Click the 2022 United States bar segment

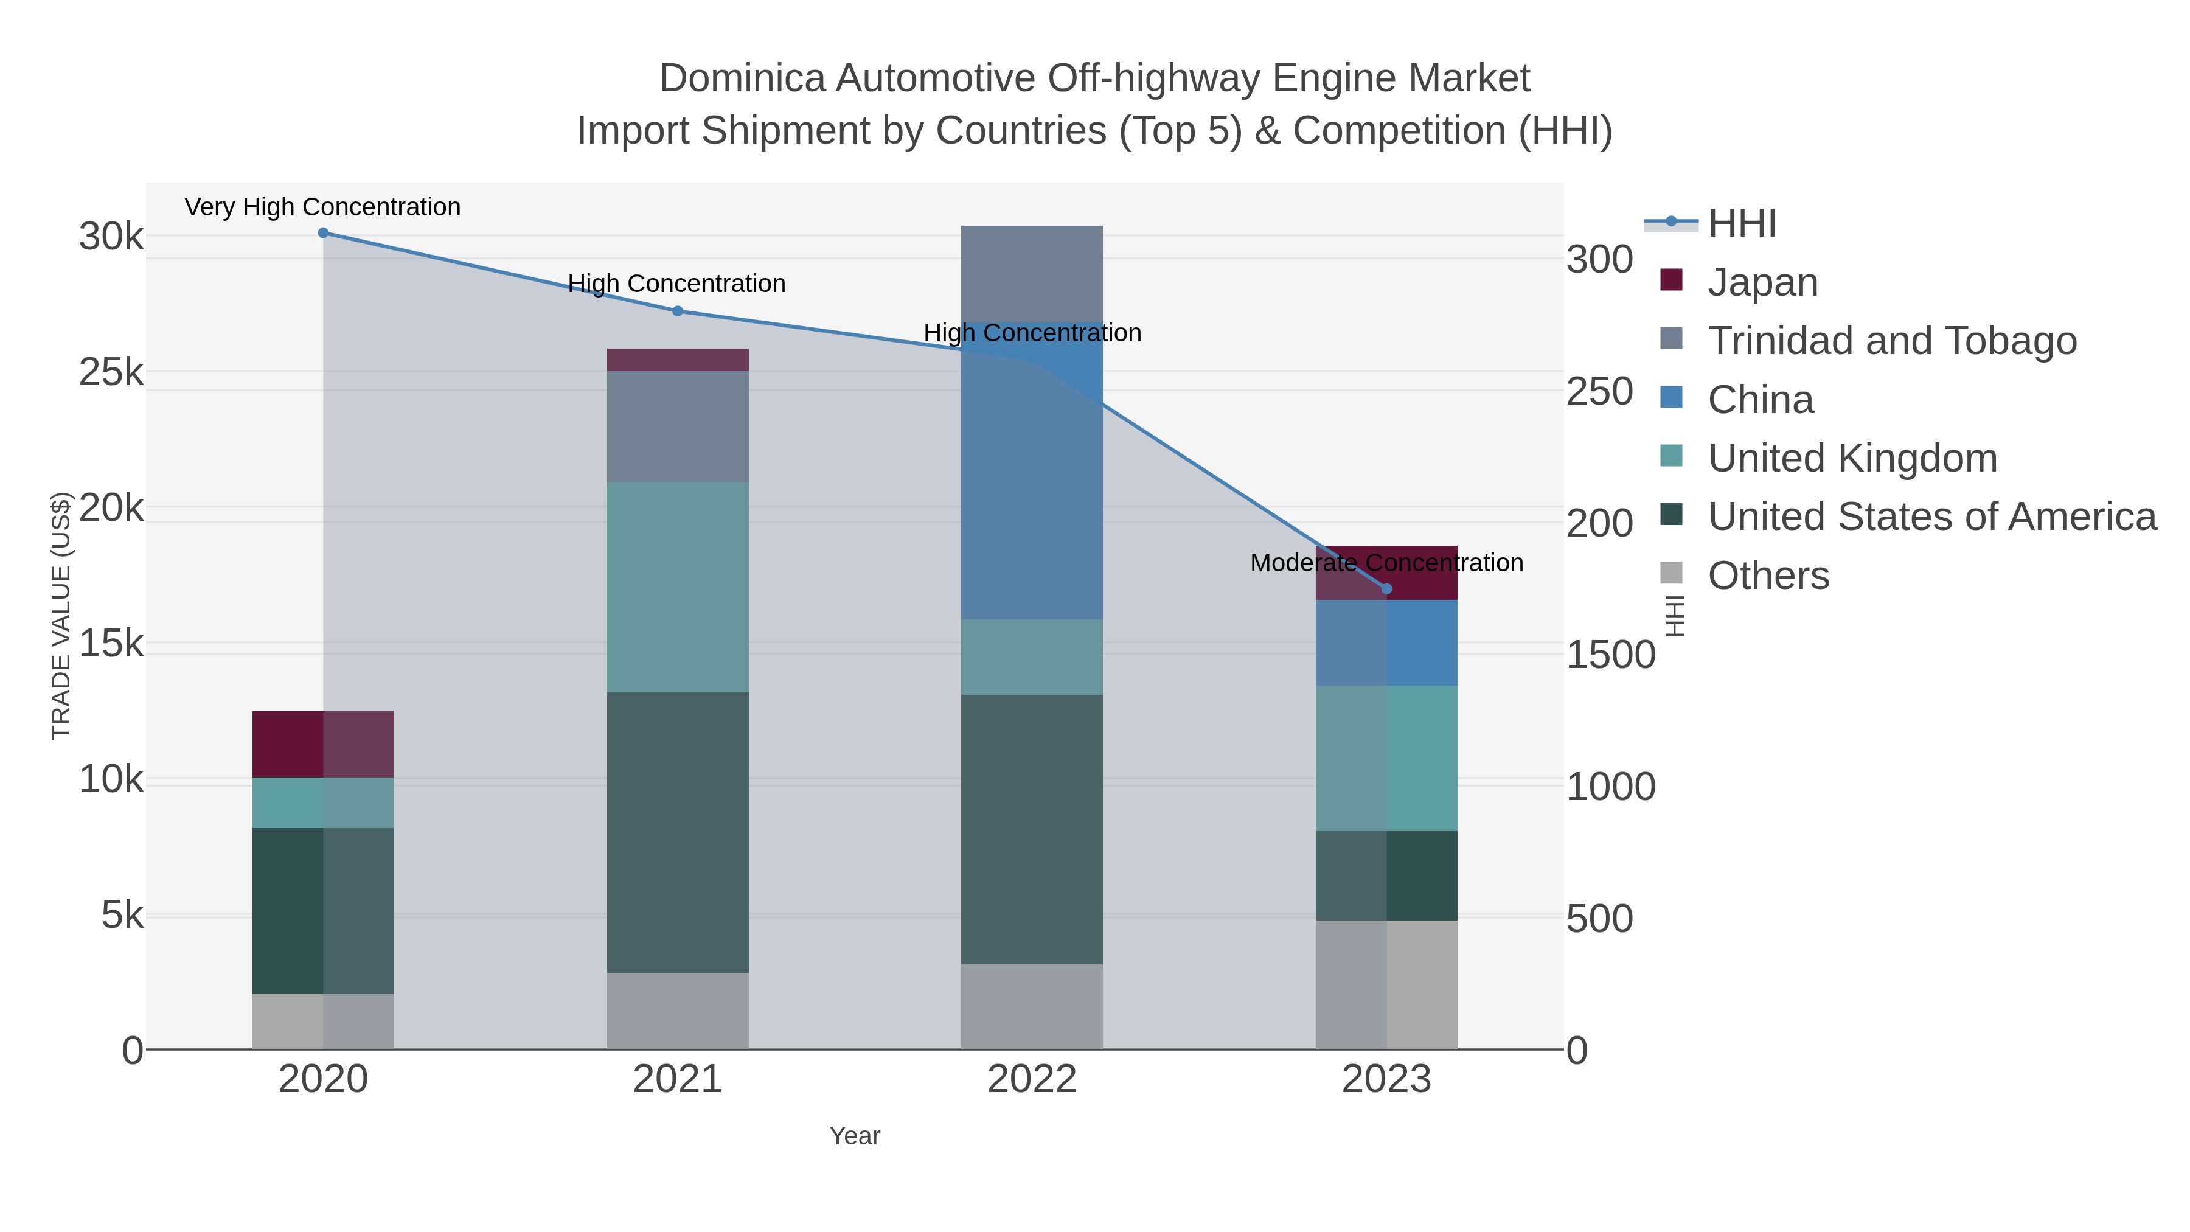pos(1032,829)
